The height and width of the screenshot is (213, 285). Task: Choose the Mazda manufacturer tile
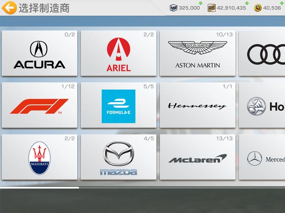(118, 158)
